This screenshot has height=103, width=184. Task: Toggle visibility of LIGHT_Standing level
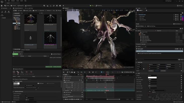tap(136, 20)
